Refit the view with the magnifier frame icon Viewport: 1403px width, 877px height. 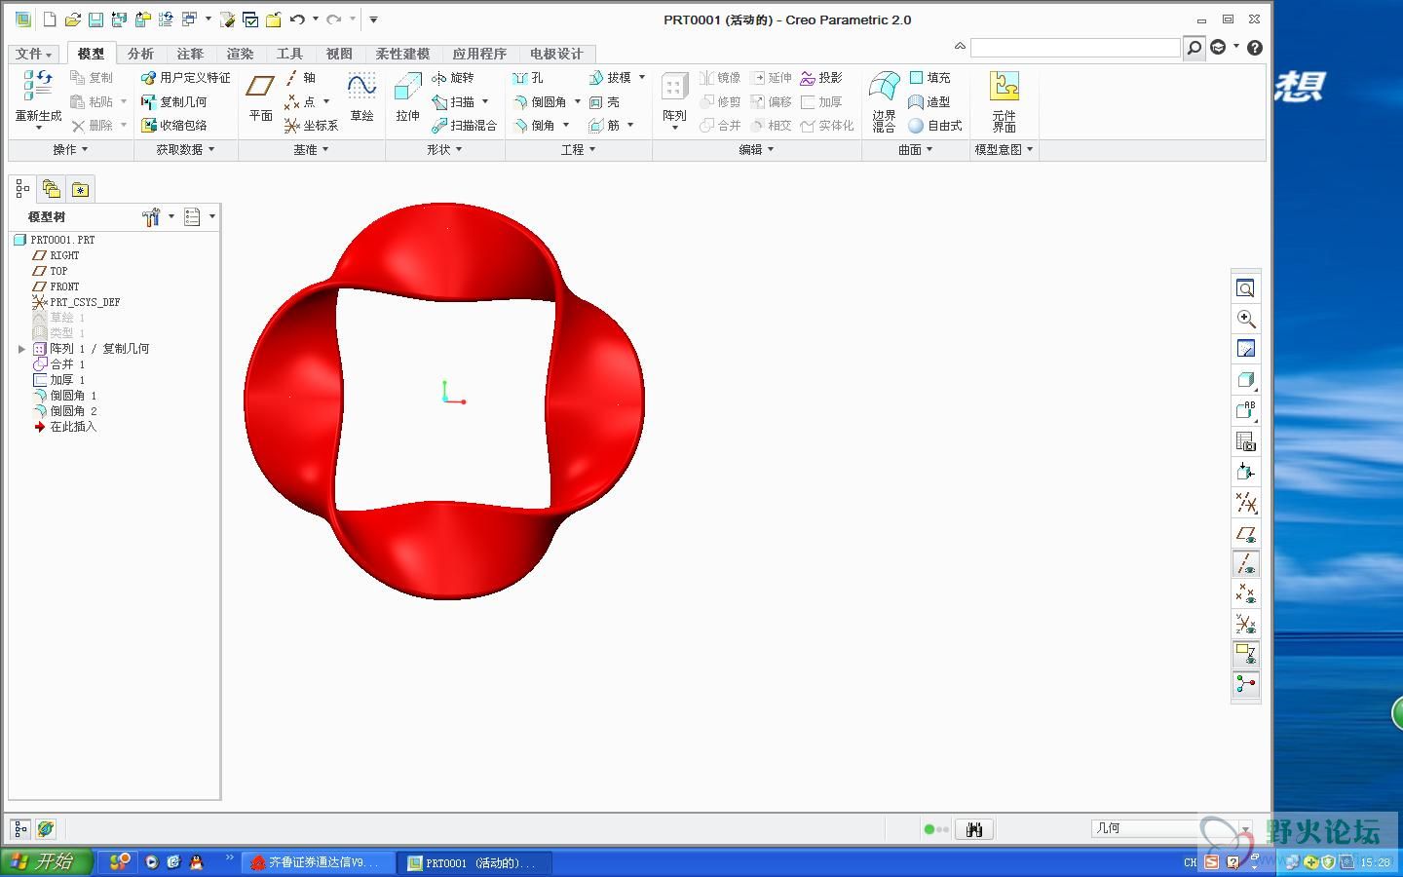click(x=1245, y=288)
